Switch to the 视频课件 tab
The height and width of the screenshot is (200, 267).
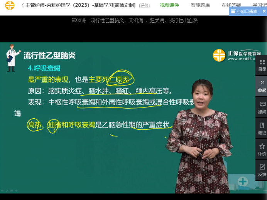[169, 5]
